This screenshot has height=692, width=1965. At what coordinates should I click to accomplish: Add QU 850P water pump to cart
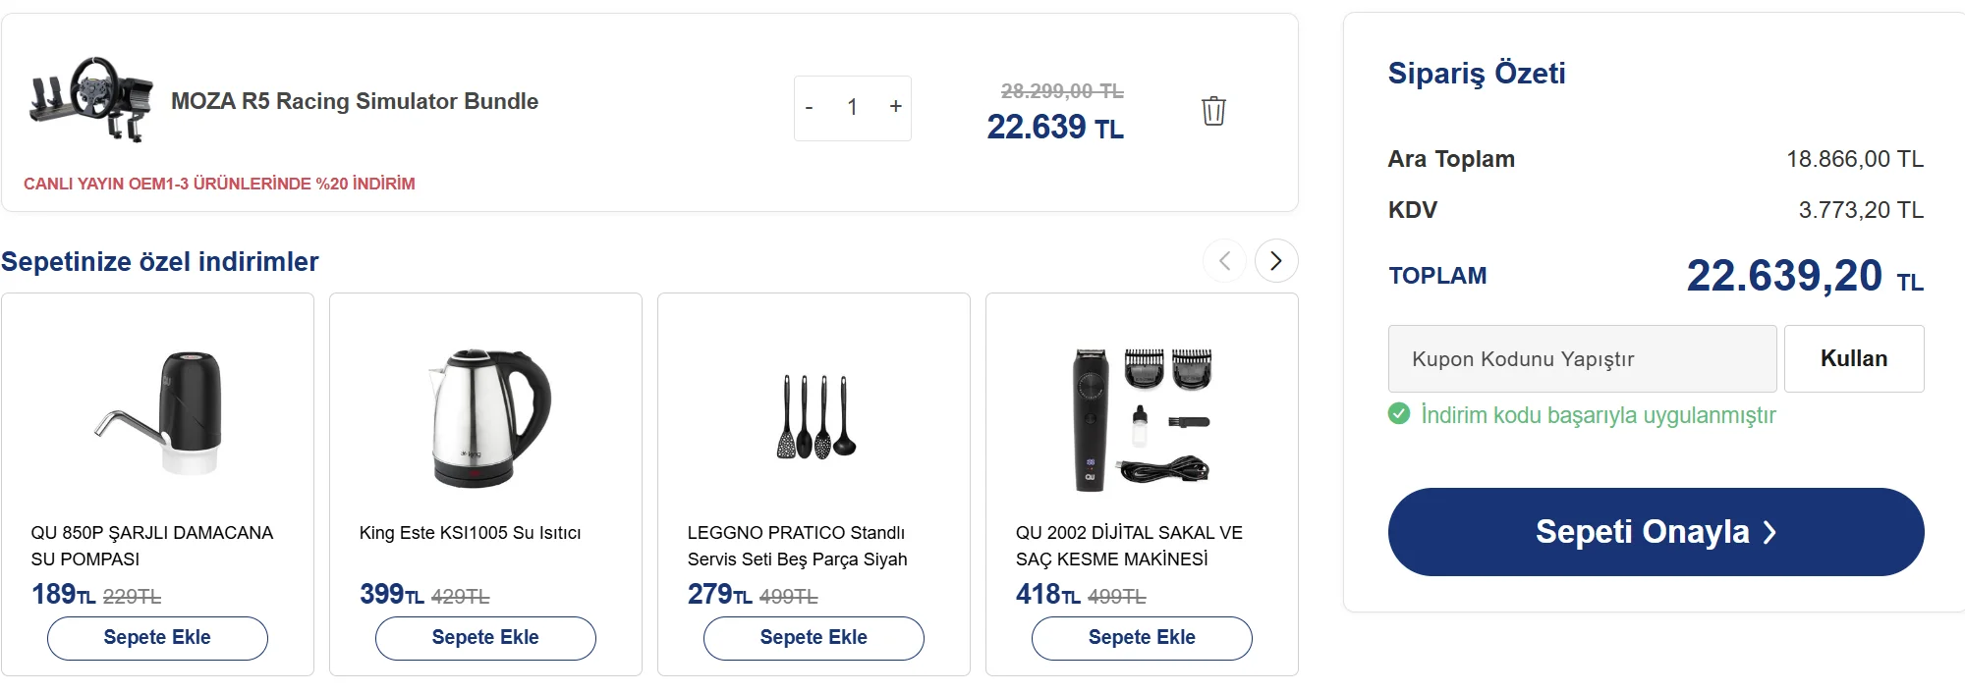(x=157, y=638)
